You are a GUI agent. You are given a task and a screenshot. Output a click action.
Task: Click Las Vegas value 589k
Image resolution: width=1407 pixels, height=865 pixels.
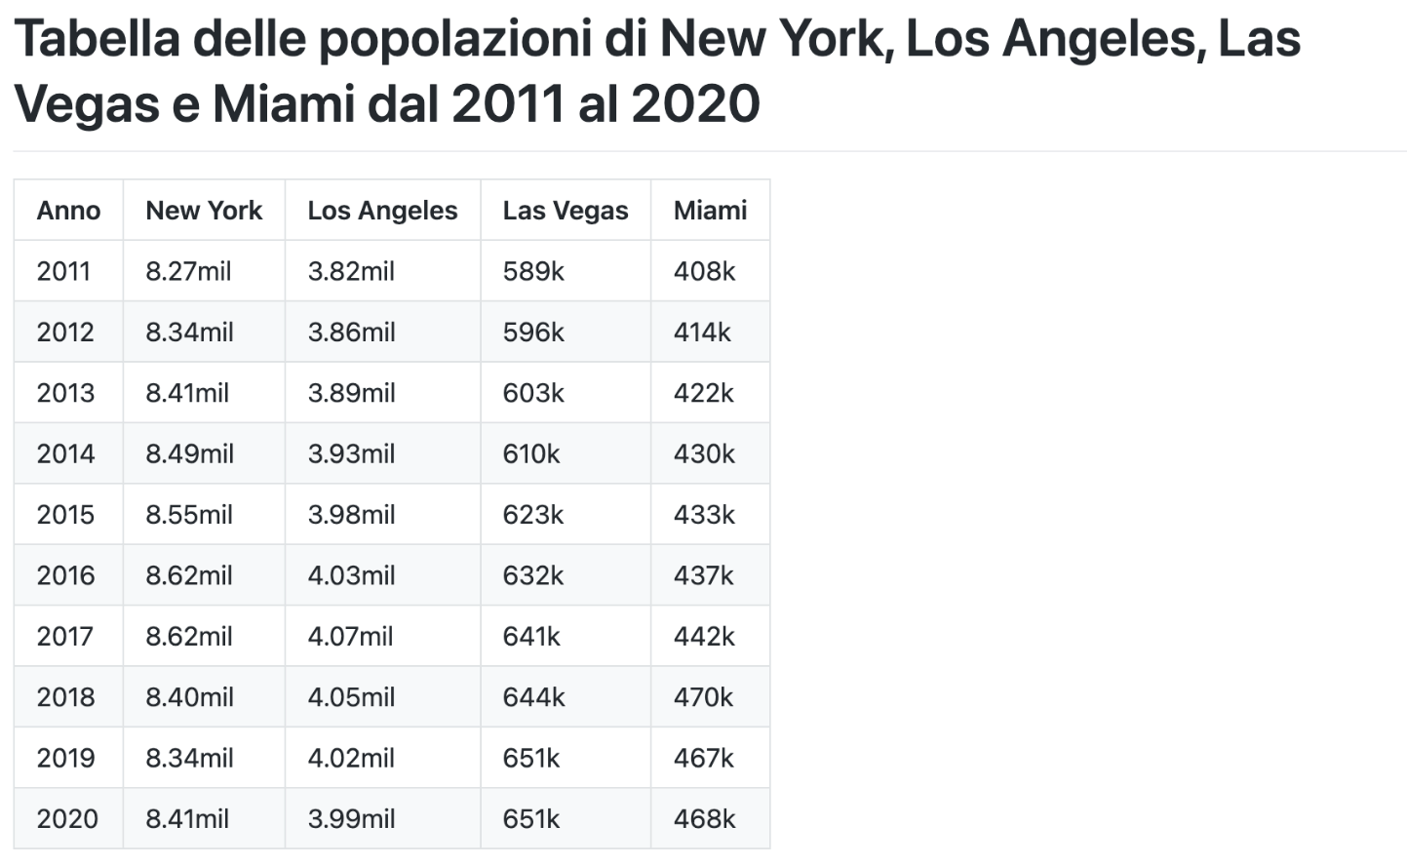click(x=533, y=271)
